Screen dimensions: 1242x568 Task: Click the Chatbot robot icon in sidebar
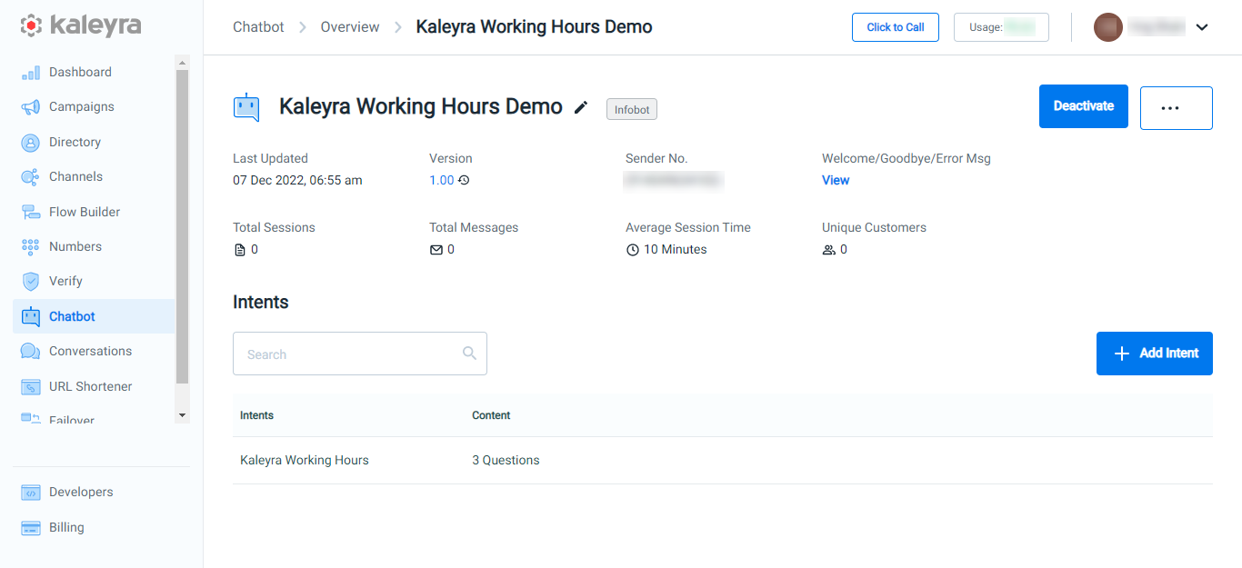pyautogui.click(x=31, y=316)
